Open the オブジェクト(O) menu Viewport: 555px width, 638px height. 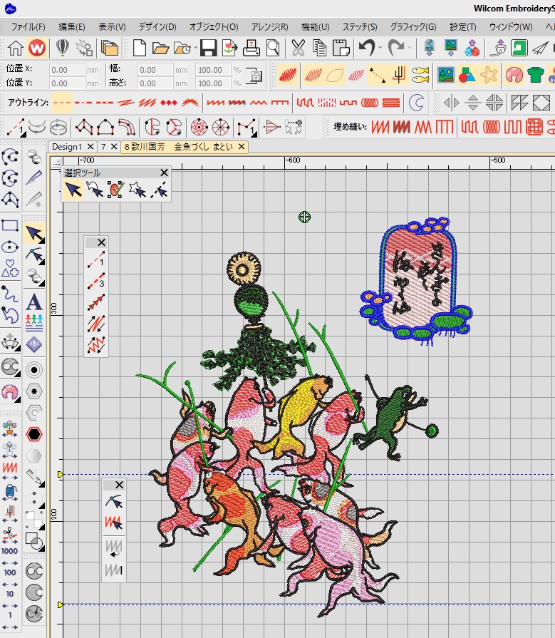[x=214, y=27]
